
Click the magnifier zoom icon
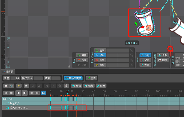[x=8, y=62]
